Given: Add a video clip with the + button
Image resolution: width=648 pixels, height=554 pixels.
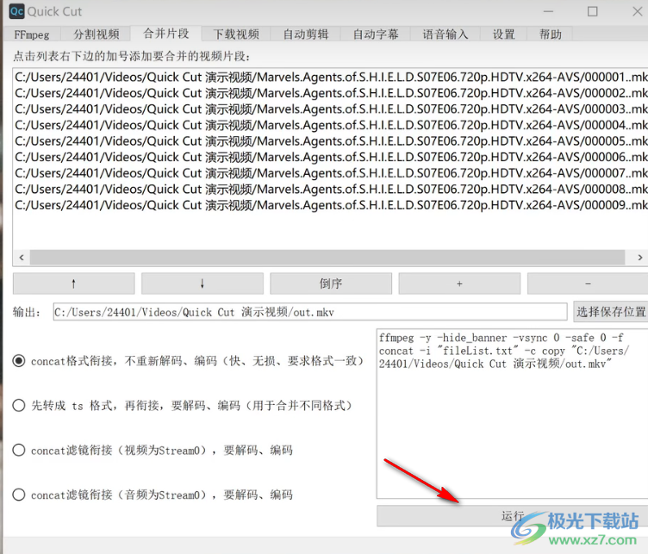Looking at the screenshot, I should click(x=459, y=283).
